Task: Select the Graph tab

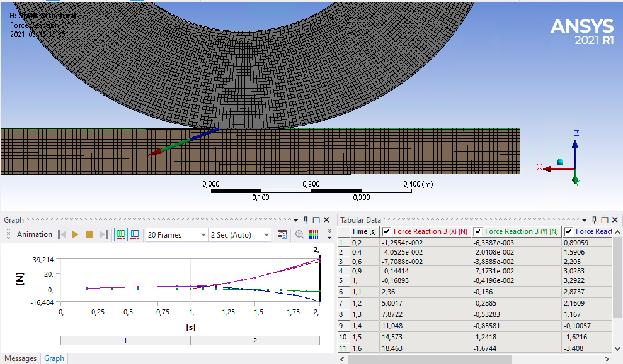Action: (x=54, y=358)
